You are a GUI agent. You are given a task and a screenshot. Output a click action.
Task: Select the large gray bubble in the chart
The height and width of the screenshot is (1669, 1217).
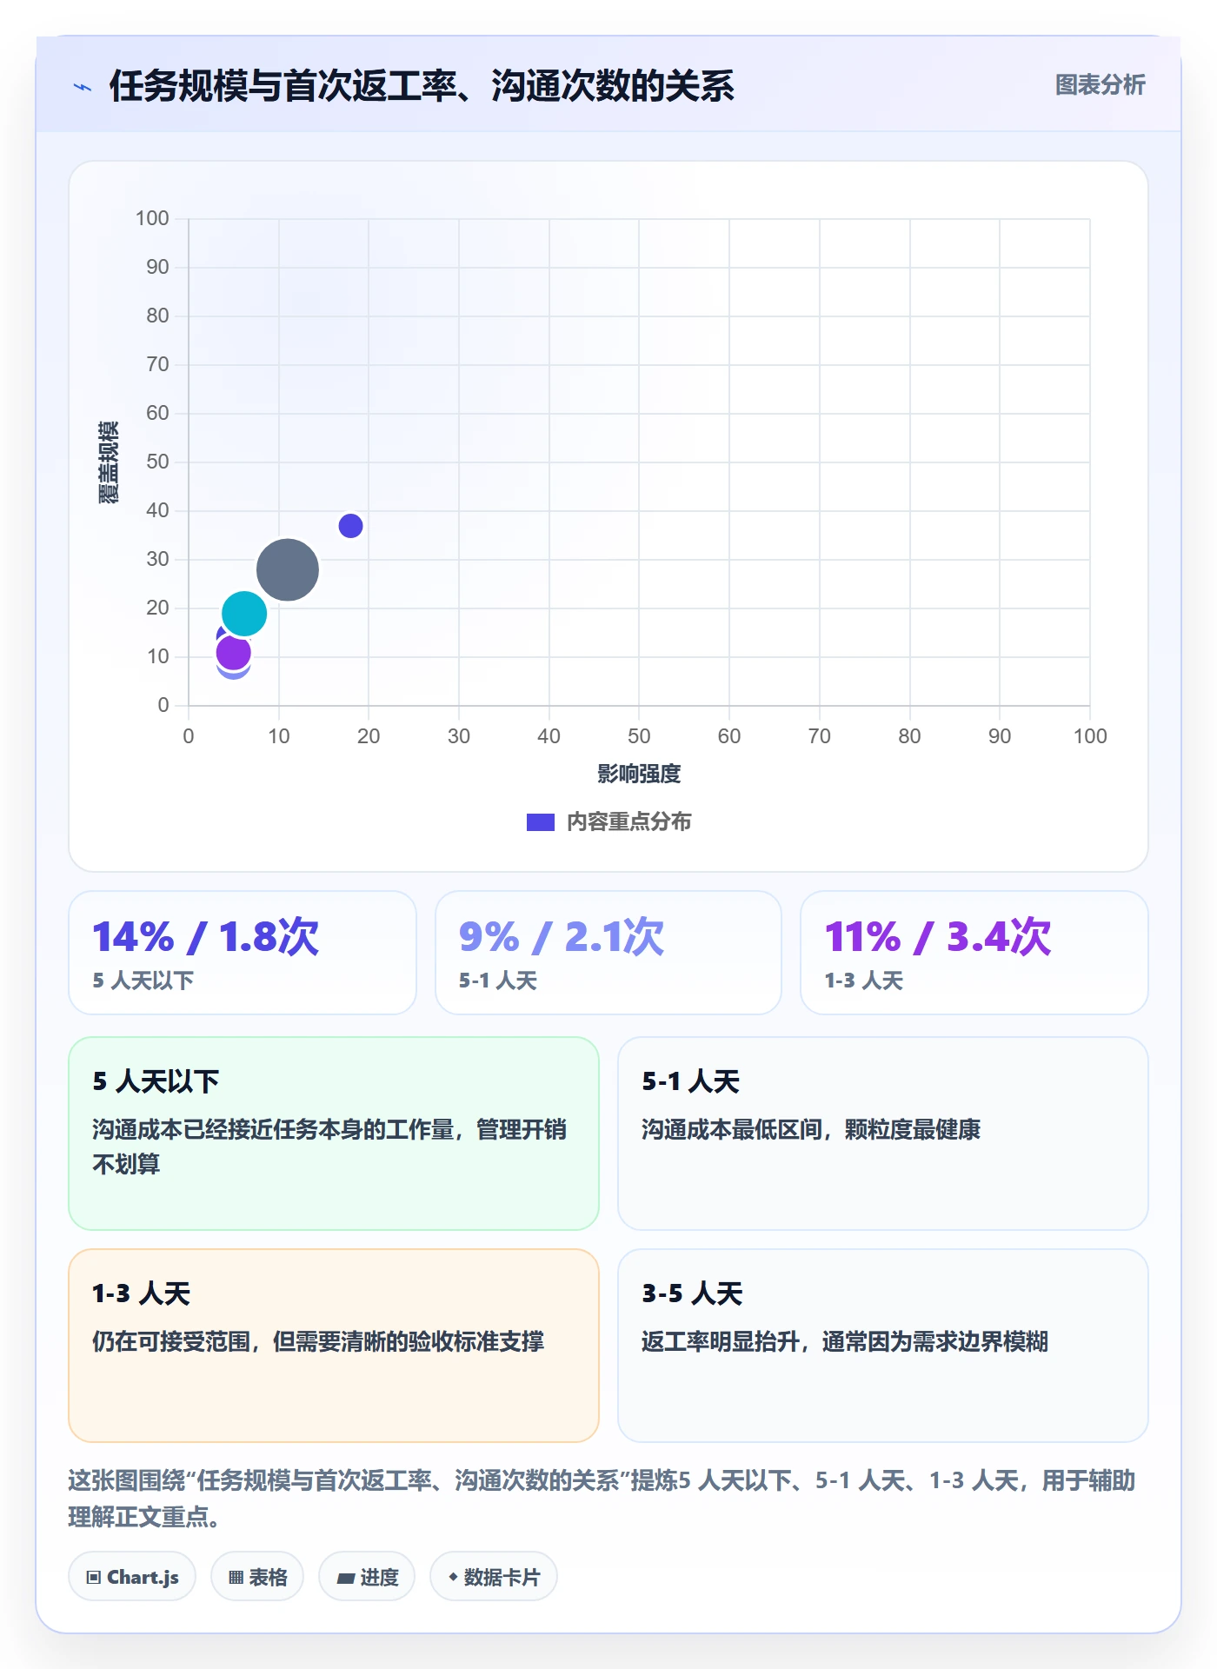pos(287,570)
